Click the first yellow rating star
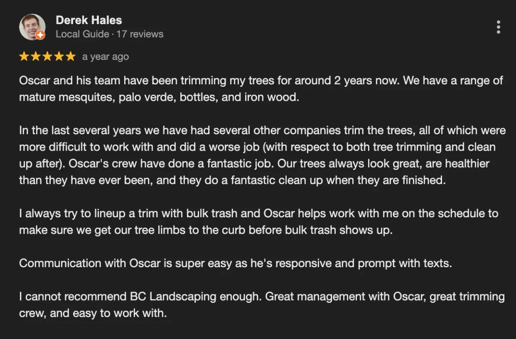The image size is (516, 339). 25,56
